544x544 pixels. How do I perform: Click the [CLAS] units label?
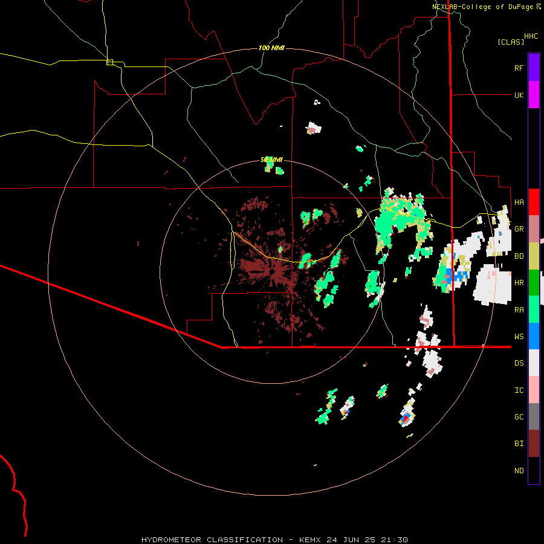[x=511, y=42]
